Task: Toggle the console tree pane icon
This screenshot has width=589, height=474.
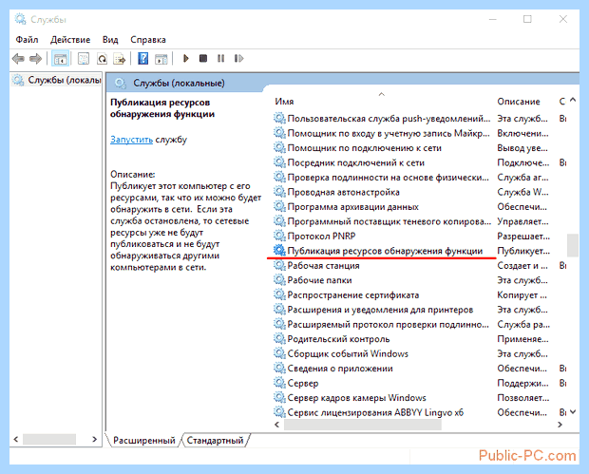Action: [x=61, y=59]
